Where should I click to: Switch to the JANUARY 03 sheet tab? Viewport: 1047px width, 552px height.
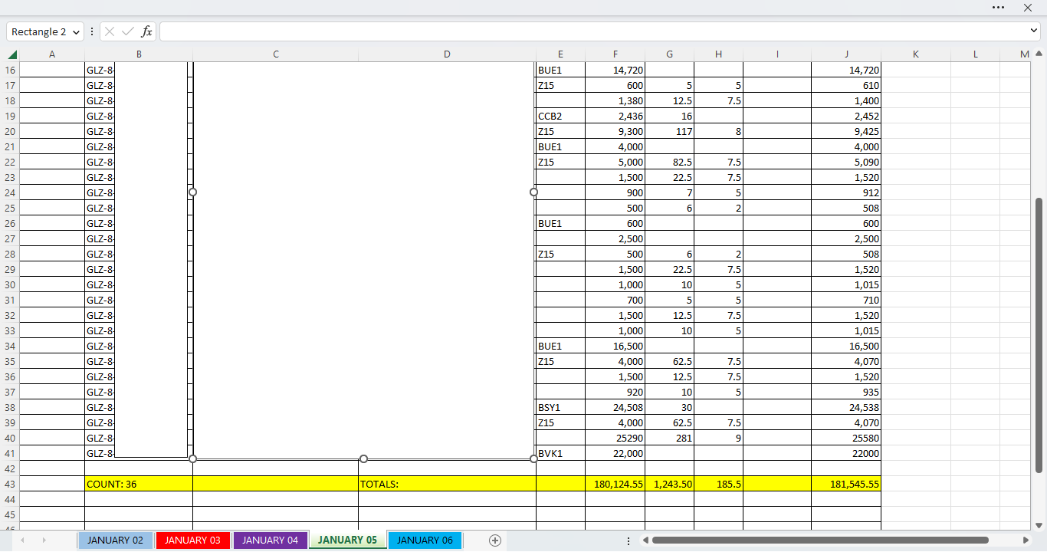point(192,540)
